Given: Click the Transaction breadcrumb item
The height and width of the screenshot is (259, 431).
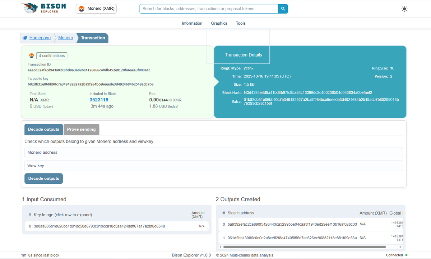Looking at the screenshot, I should click(93, 38).
